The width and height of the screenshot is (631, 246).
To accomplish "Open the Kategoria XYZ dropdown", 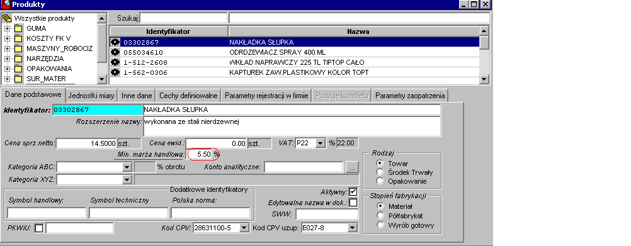I will point(127,180).
